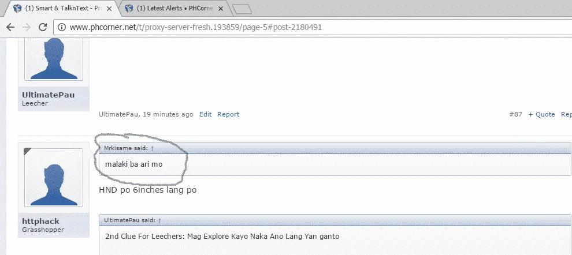This screenshot has height=255, width=572.
Task: Close the Latest Alerts tab
Action: coord(220,9)
